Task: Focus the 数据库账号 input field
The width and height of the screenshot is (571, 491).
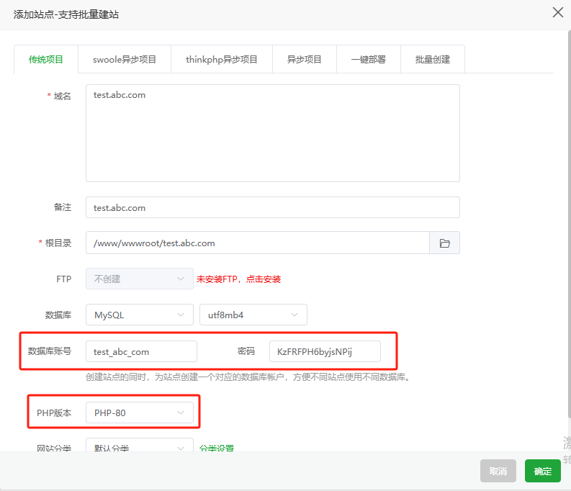Action: (140, 351)
